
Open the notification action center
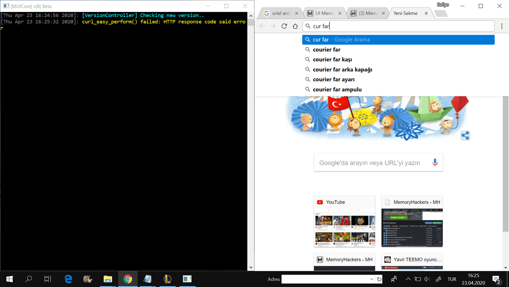coord(497,279)
